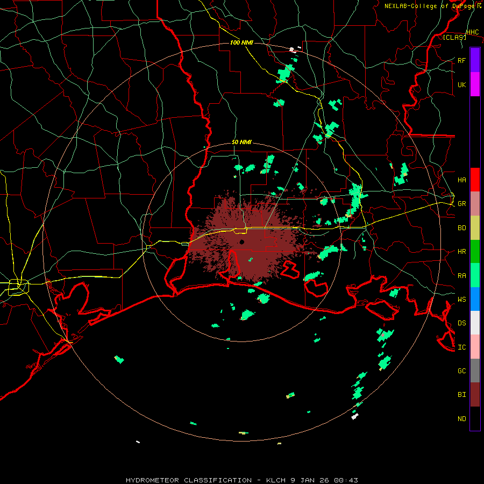Click the Hydrometeor Classification KLCH caption
484x484 pixels.
pos(242,480)
